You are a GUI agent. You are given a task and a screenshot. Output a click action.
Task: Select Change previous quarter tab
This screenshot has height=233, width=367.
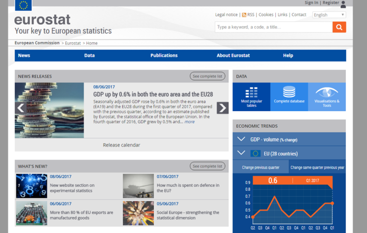(261, 167)
